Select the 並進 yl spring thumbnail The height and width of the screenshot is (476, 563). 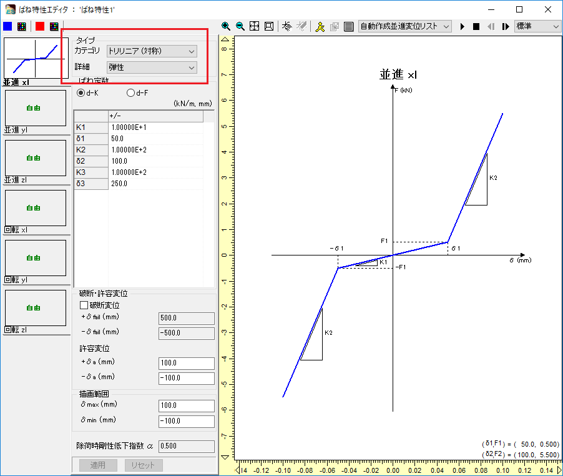point(36,108)
